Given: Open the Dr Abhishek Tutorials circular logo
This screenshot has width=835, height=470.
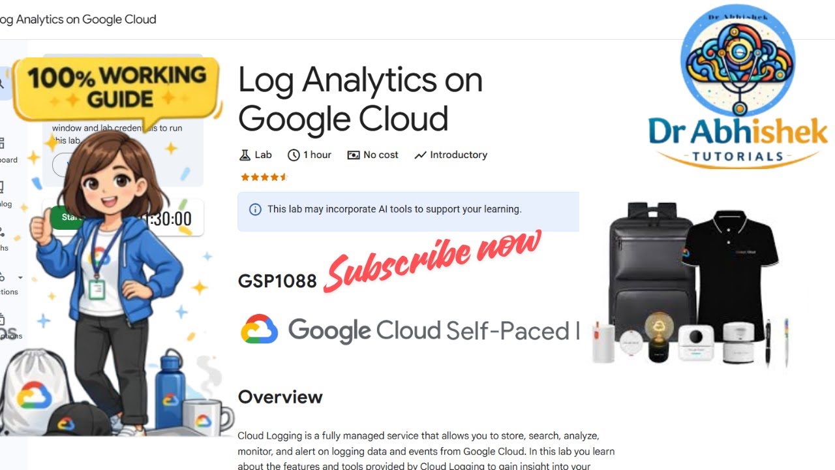Looking at the screenshot, I should point(738,61).
